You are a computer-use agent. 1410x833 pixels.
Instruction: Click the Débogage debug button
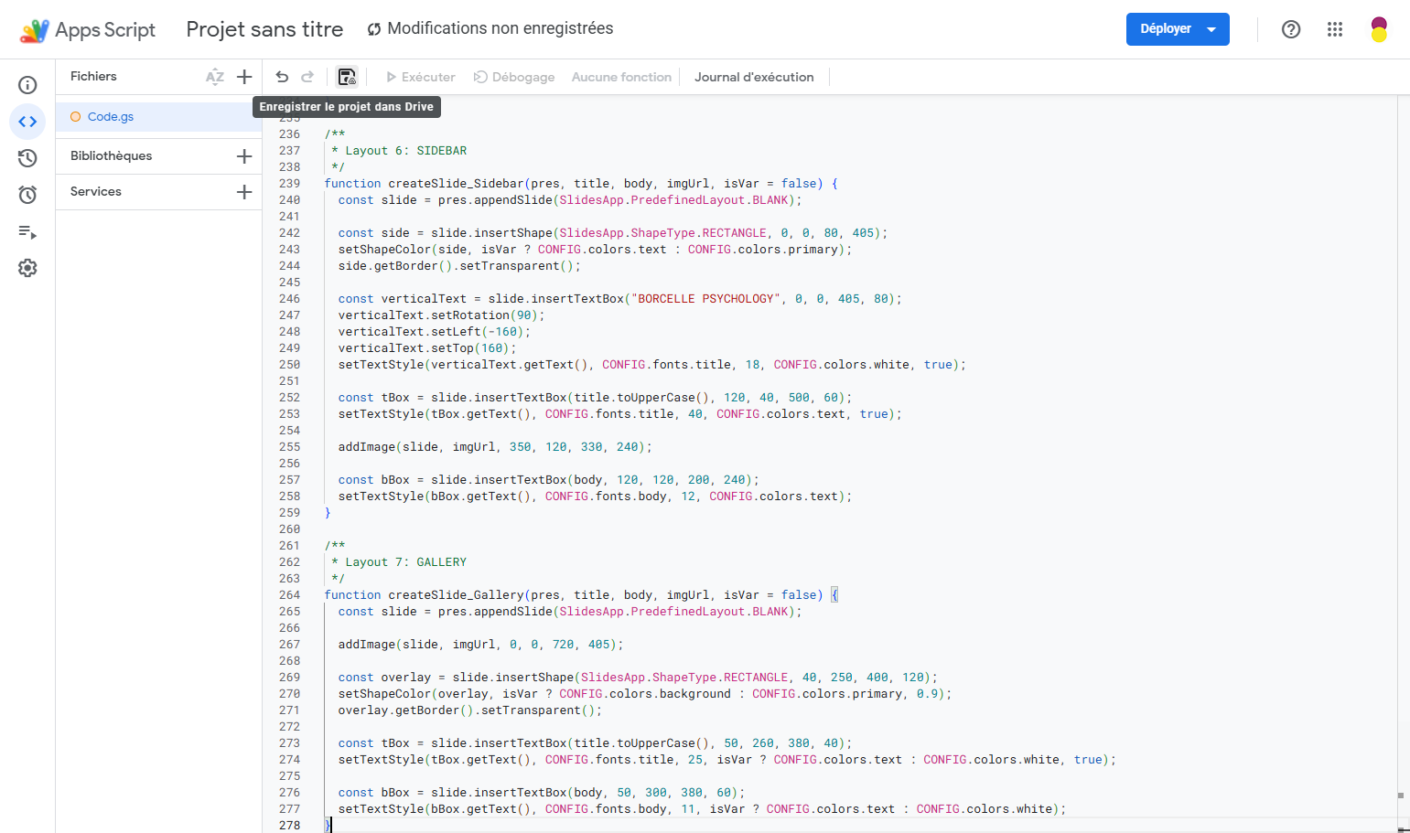(514, 77)
